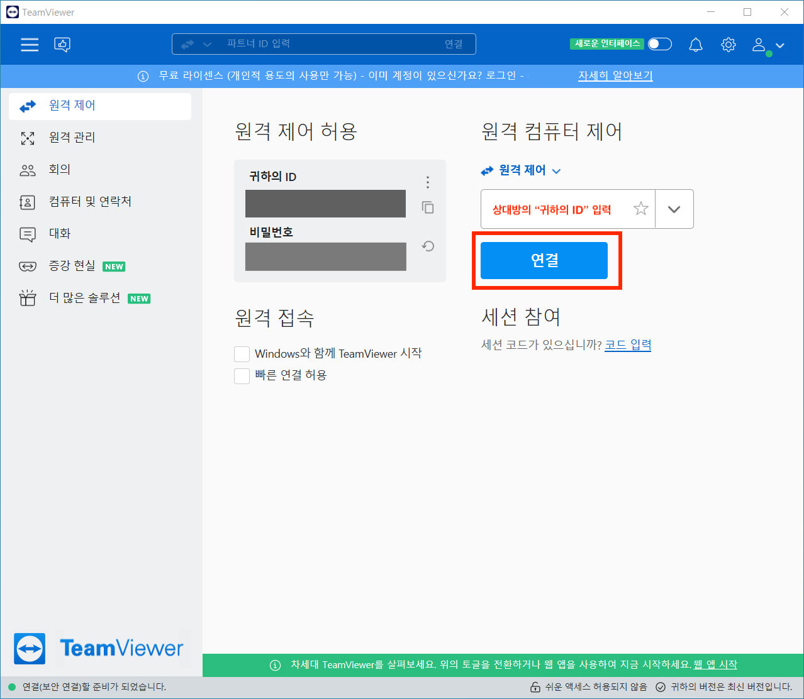Generate a new password with the refresh icon

tap(427, 246)
